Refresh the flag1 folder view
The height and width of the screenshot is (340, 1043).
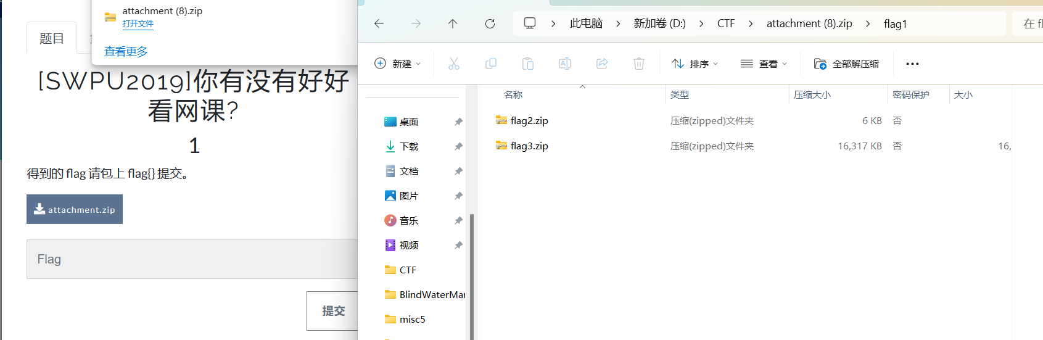(490, 23)
